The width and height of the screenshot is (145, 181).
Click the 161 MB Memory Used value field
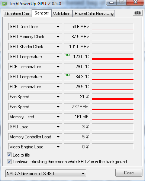[x=77, y=117]
